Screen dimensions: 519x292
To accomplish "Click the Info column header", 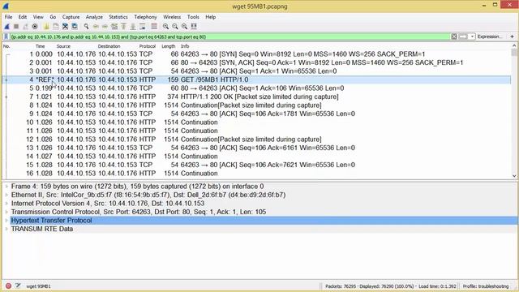I will point(185,46).
